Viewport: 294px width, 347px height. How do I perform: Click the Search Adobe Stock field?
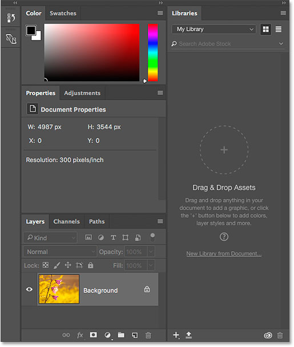(x=224, y=44)
